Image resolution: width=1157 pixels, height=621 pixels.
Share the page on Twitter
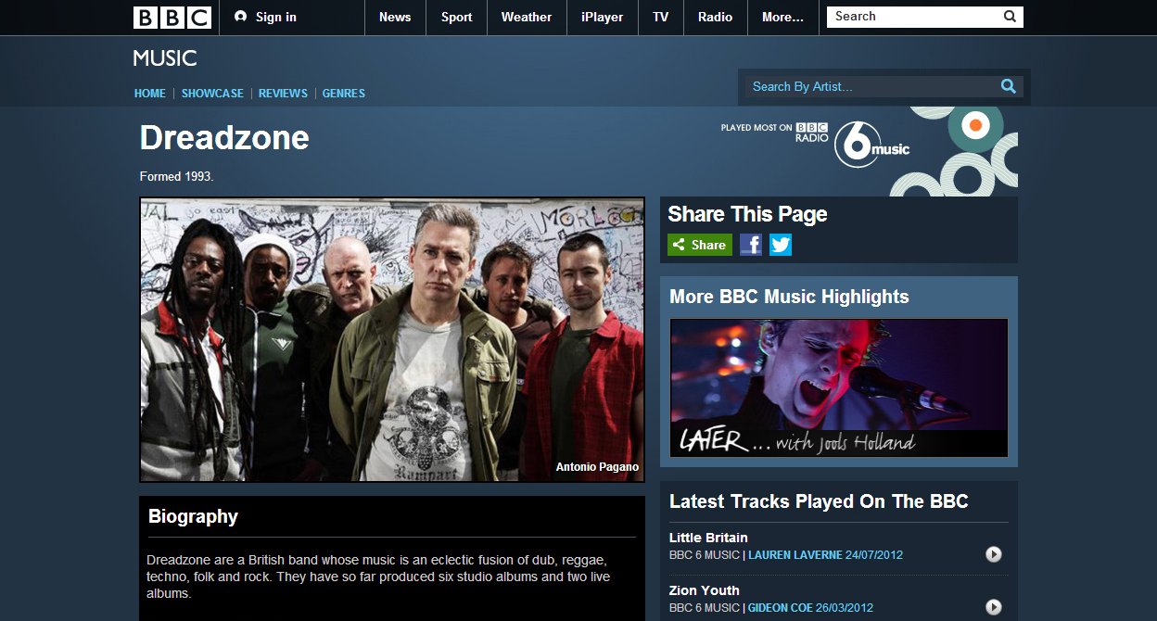pyautogui.click(x=781, y=245)
